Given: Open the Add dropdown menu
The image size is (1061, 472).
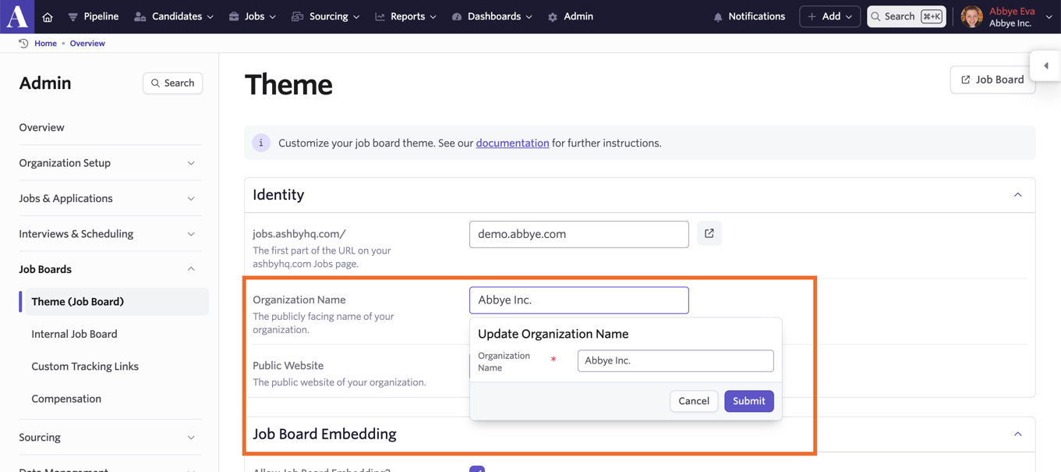Looking at the screenshot, I should pos(829,16).
